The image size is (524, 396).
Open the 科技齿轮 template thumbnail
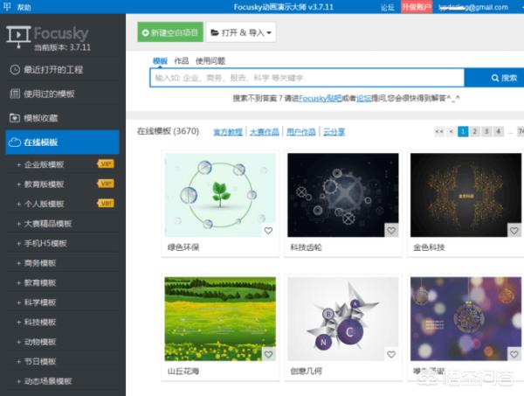coord(343,195)
